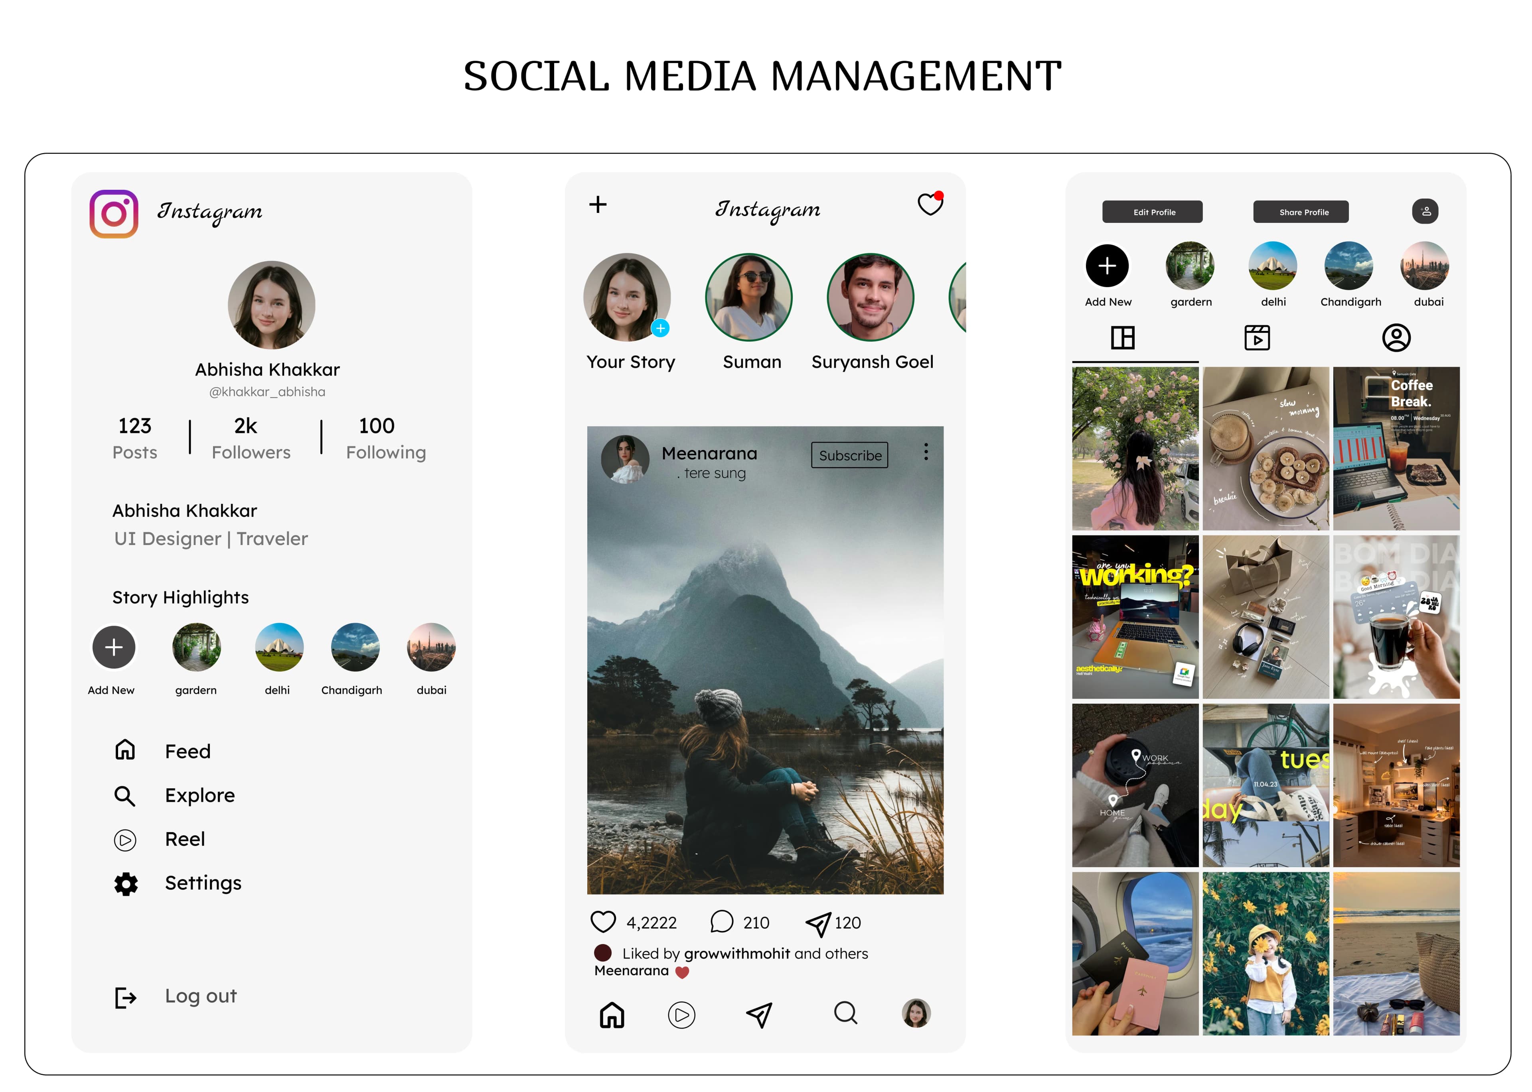The image size is (1532, 1092).
Task: Switch to the reels grid tab
Action: coord(1258,338)
